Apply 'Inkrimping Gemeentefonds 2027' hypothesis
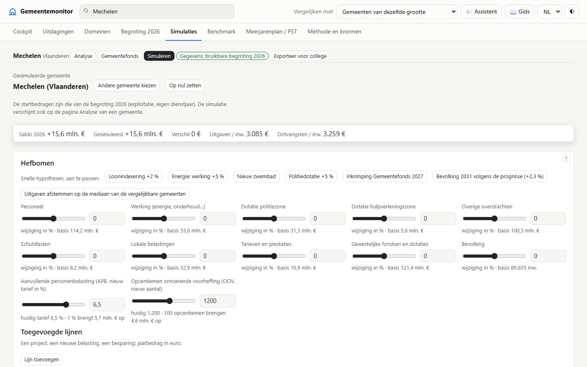587x367 pixels. coord(385,177)
